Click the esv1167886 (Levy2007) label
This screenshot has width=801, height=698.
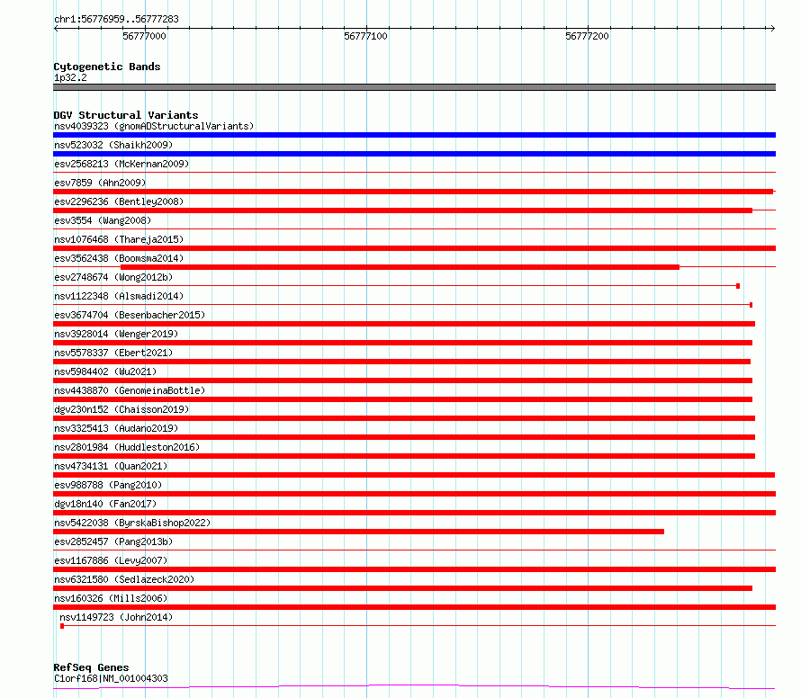(x=111, y=560)
